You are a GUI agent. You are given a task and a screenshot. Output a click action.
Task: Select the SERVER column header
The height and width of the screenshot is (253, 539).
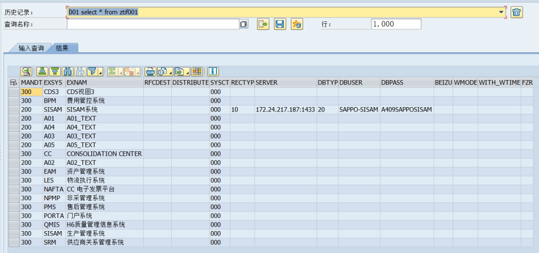(x=285, y=83)
